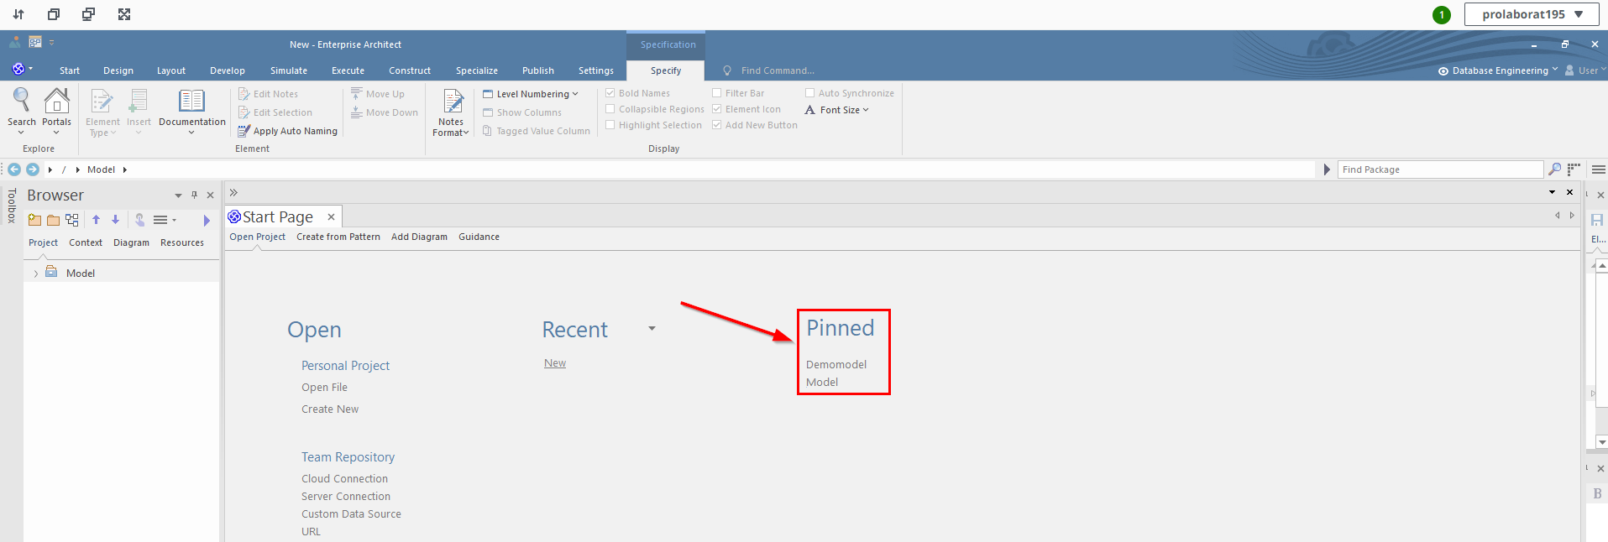
Task: Close the Start Page tab
Action: [x=332, y=216]
